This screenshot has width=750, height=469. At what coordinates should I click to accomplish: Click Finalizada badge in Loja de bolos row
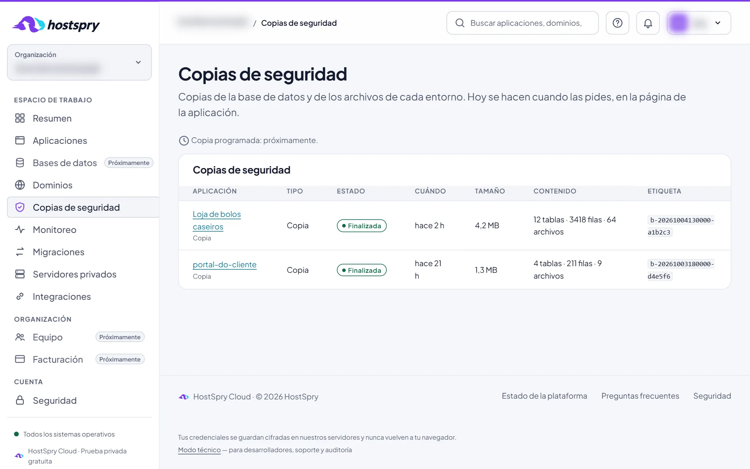[361, 226]
